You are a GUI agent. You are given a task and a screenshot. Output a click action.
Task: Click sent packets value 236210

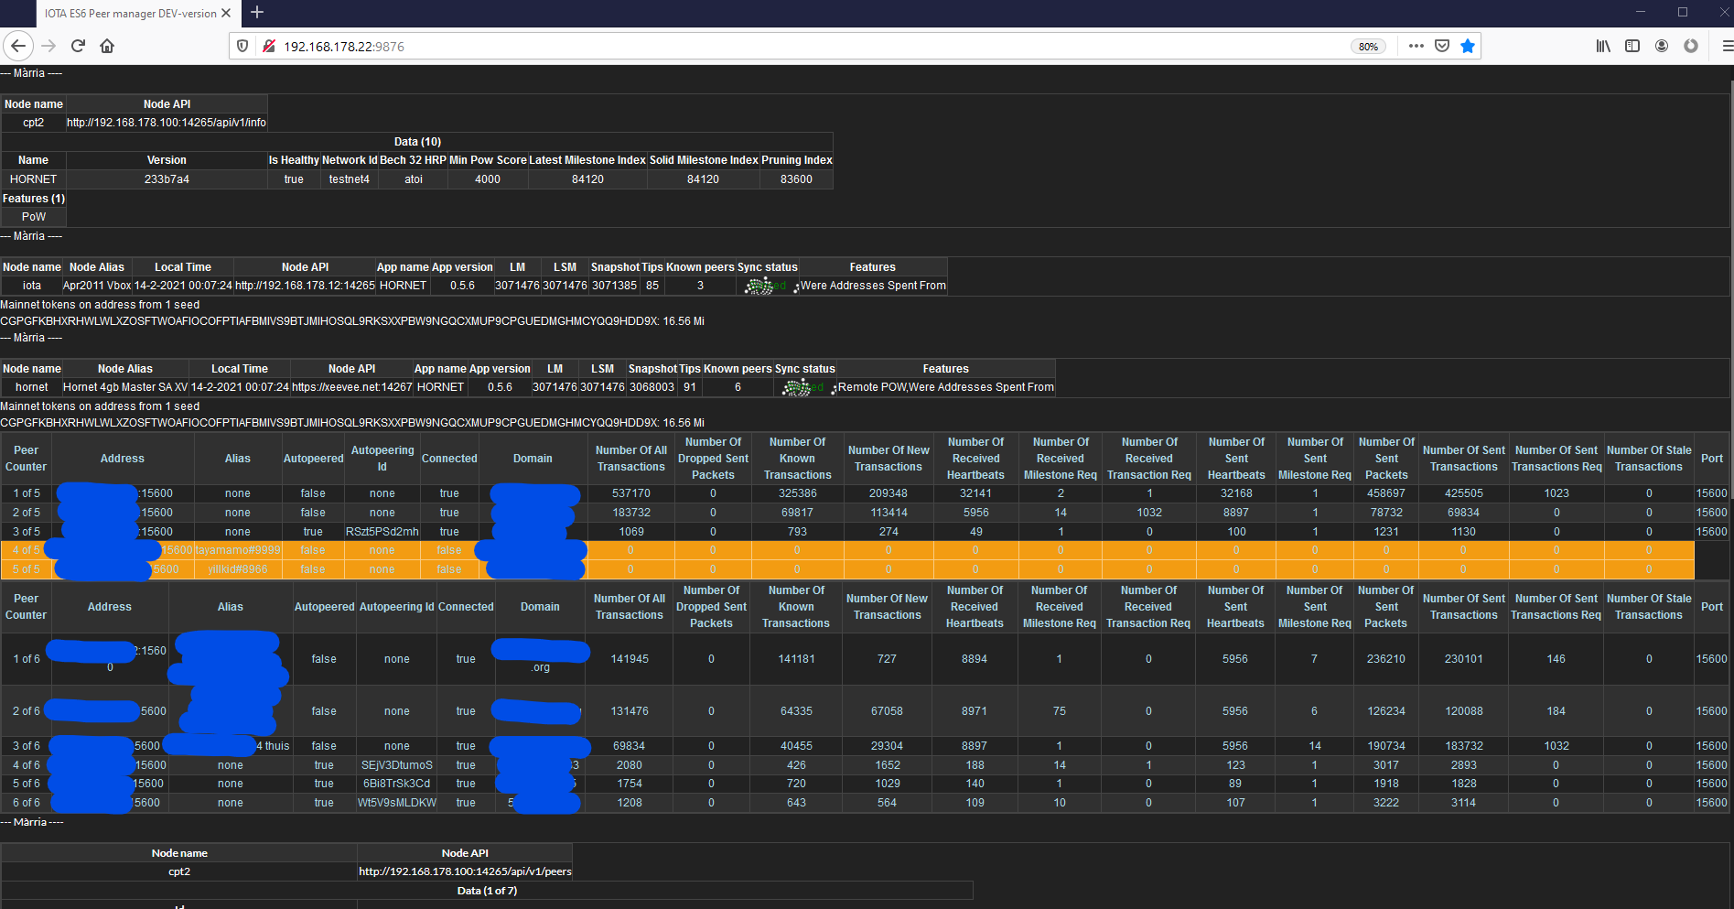coord(1386,659)
